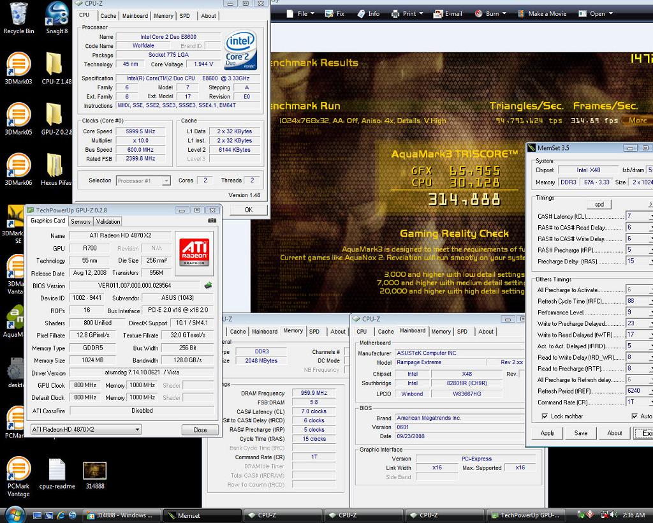Viewport: 653px width, 523px height.
Task: Switch to the SPD tab in top CPU-Z
Action: 184,16
